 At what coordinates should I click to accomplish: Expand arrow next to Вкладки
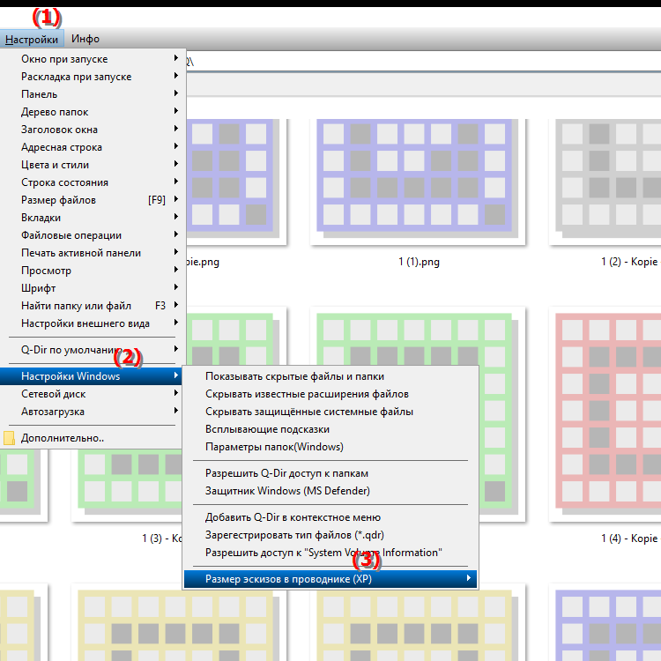coord(176,217)
